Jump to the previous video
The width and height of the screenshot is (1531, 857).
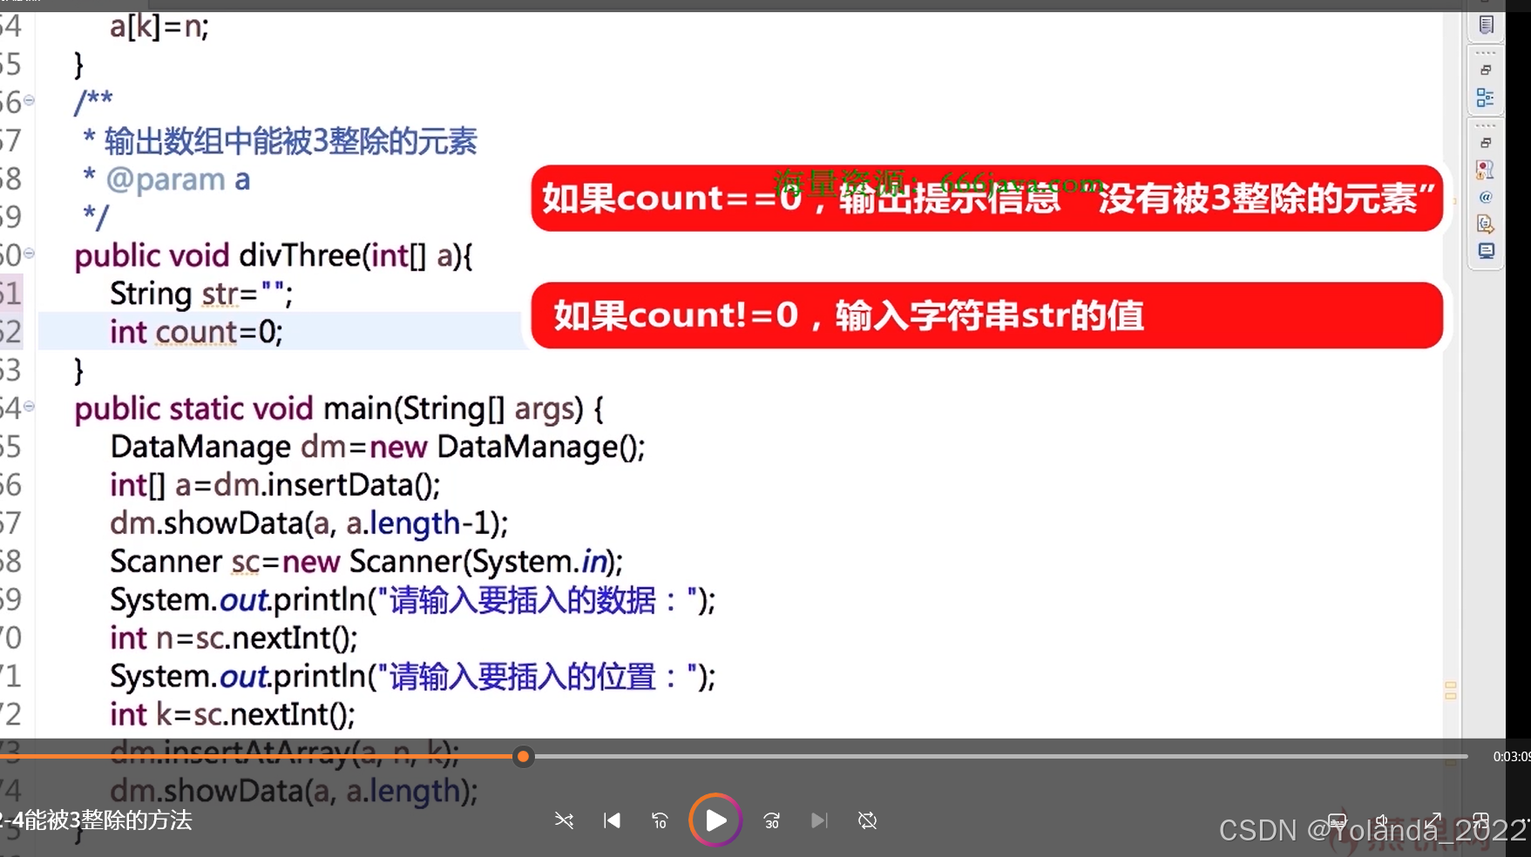tap(612, 820)
